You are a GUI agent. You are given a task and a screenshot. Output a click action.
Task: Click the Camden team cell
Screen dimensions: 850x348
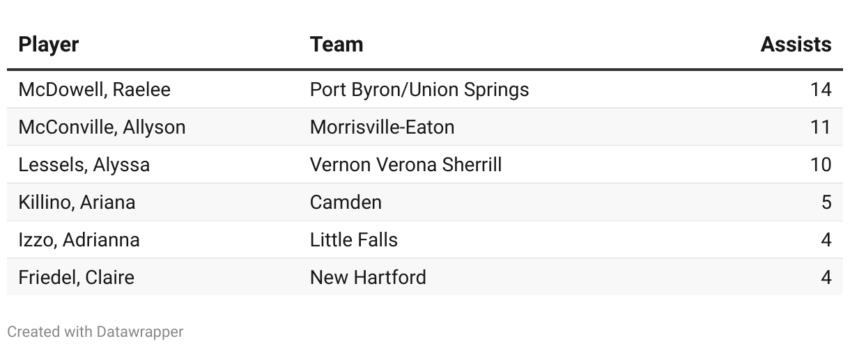tap(346, 202)
